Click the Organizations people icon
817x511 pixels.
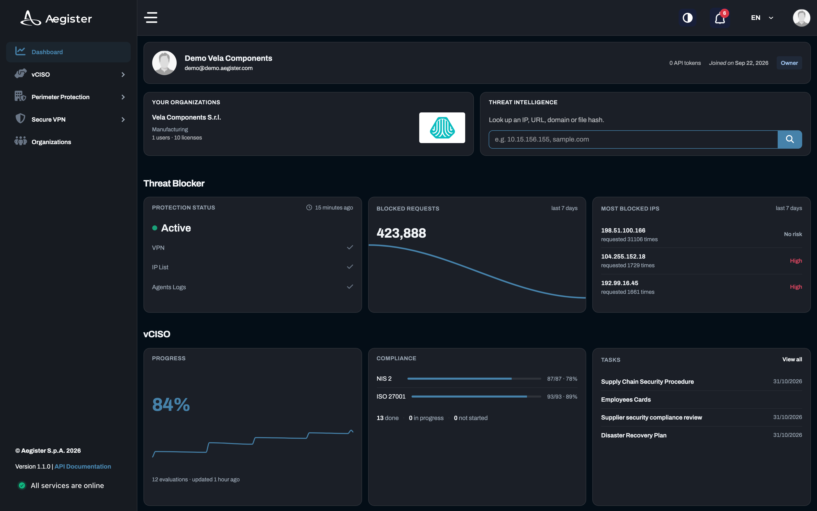pyautogui.click(x=20, y=141)
